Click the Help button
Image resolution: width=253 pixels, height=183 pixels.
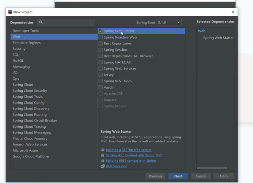pos(224,176)
